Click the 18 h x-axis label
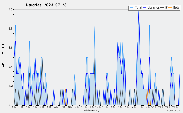 [x=140, y=107]
